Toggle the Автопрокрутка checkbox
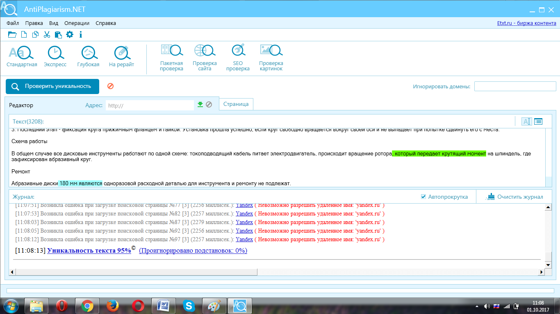 [423, 197]
